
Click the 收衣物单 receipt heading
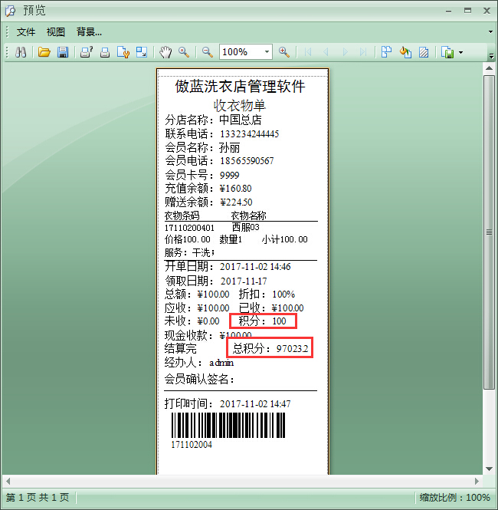(240, 105)
